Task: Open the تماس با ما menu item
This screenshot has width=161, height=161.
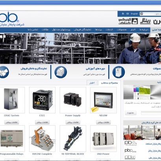Action: (x=33, y=30)
